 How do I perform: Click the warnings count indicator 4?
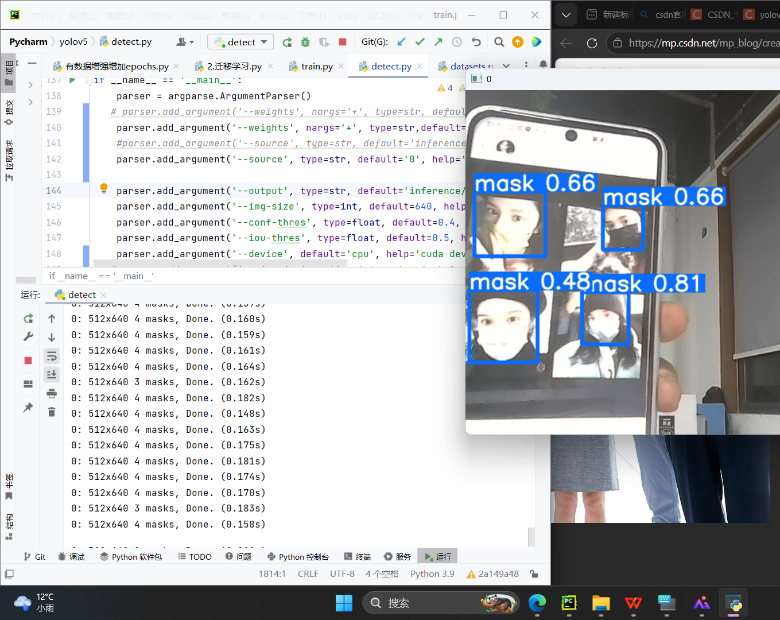click(x=445, y=88)
